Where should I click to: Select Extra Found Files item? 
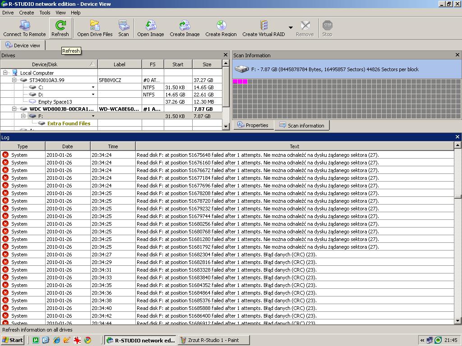click(69, 123)
